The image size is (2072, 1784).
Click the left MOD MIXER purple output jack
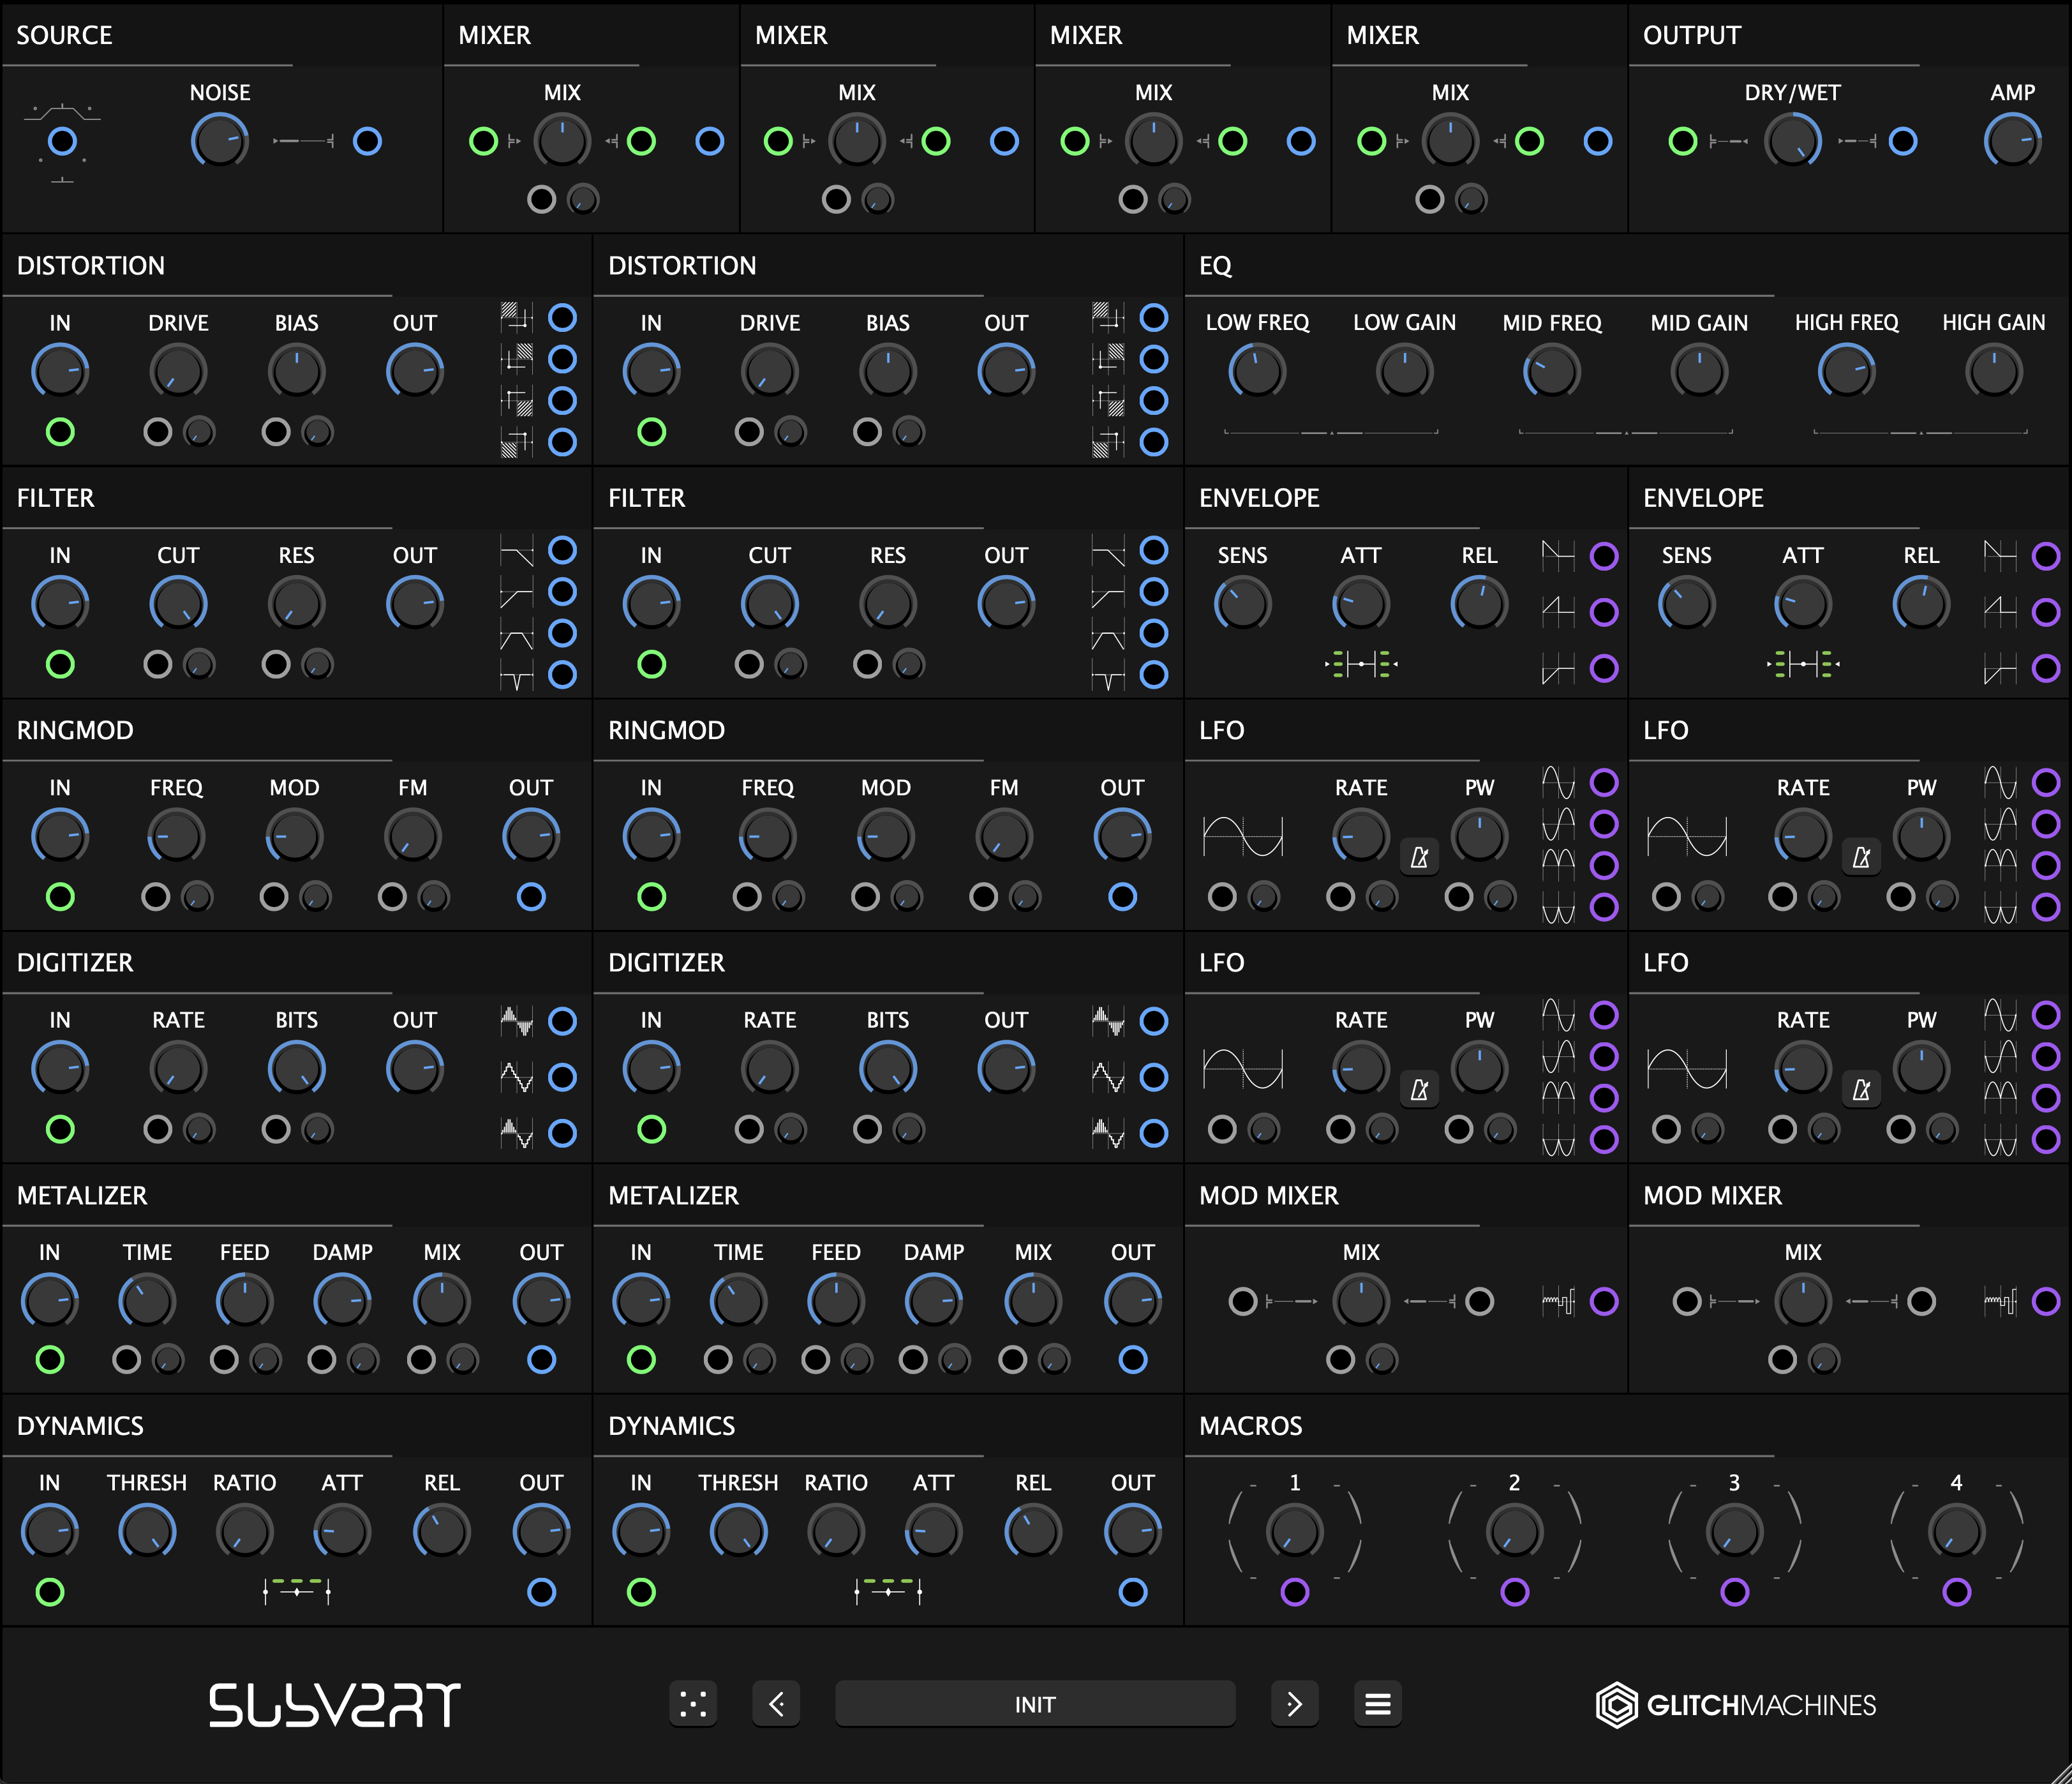coord(1604,1301)
